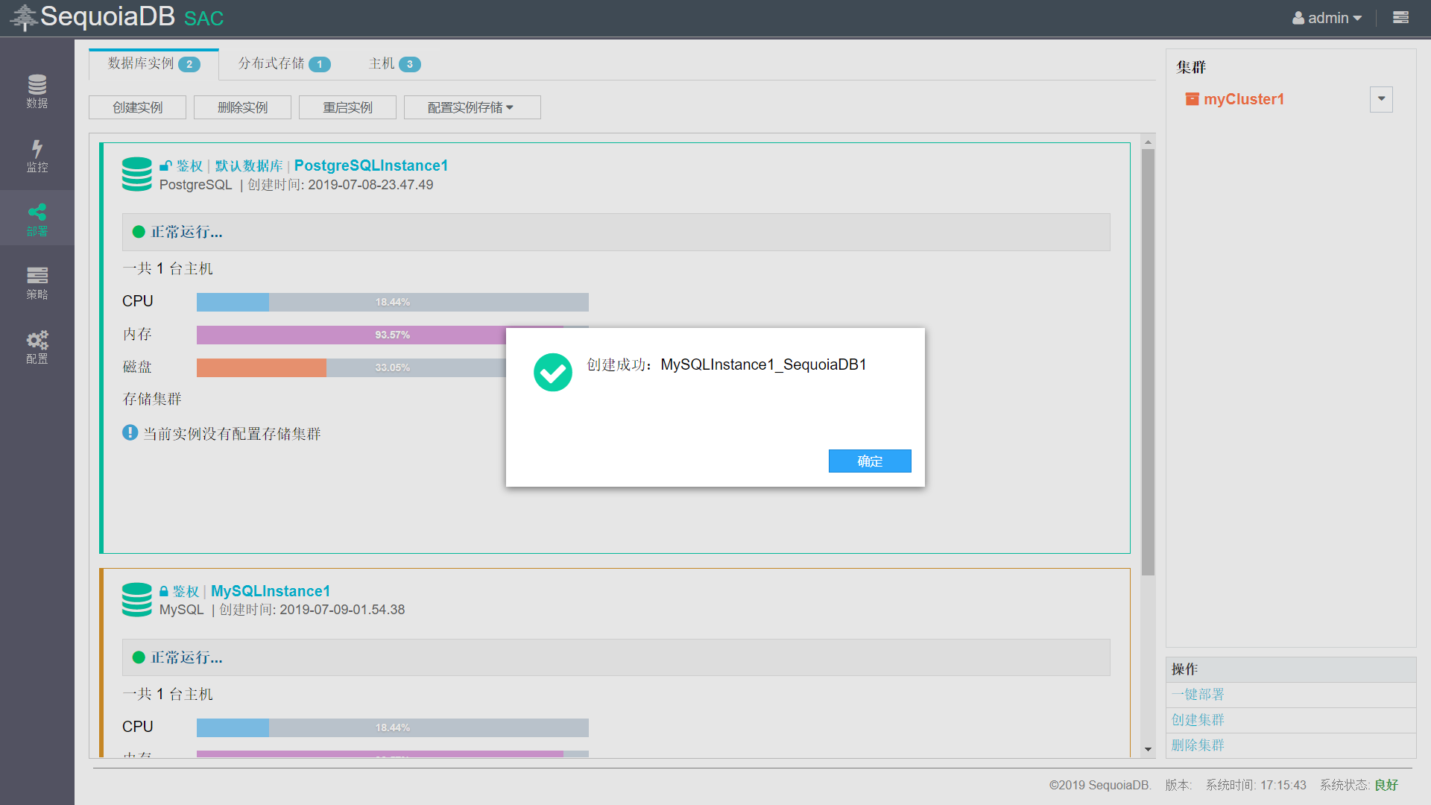Click the scrollbar up arrow

[x=1148, y=142]
